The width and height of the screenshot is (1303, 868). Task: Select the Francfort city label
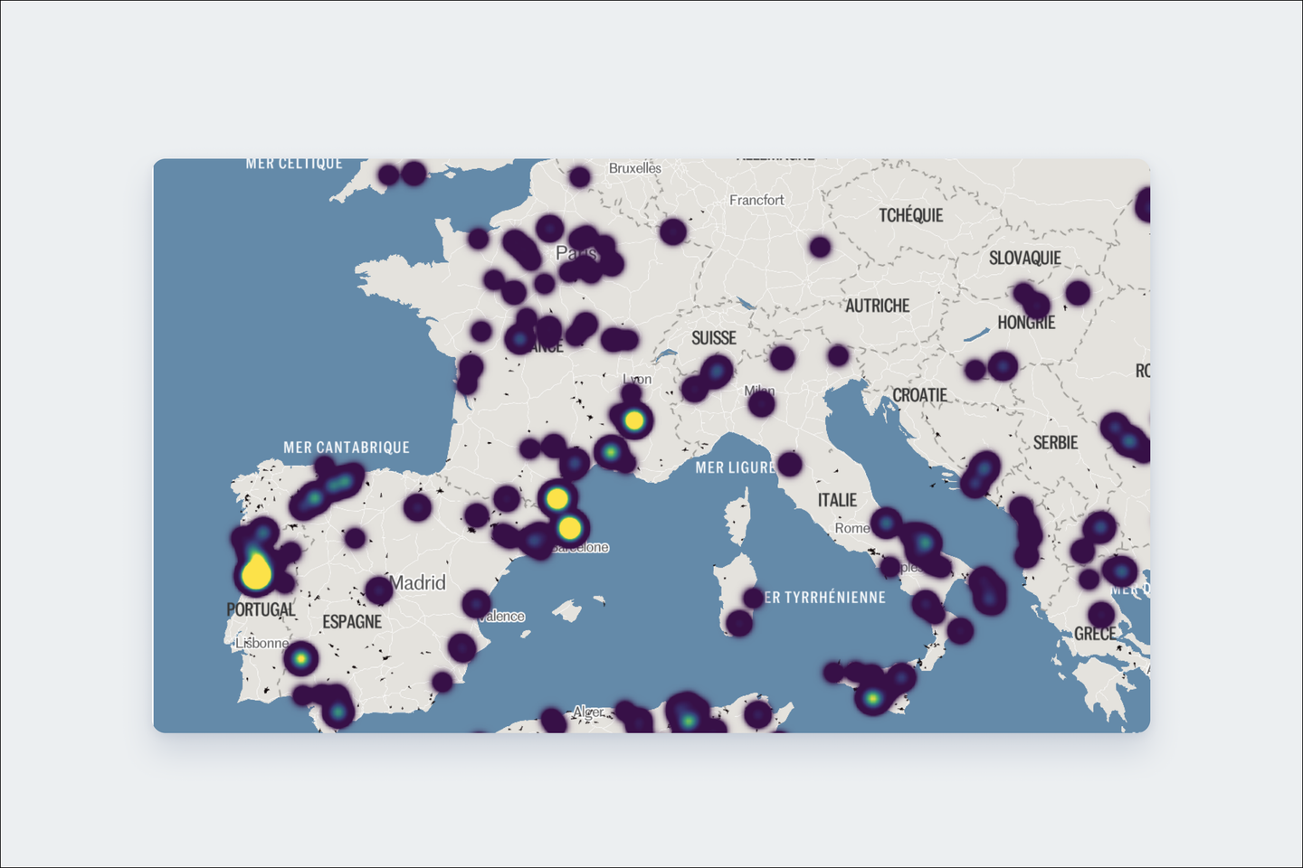point(756,200)
